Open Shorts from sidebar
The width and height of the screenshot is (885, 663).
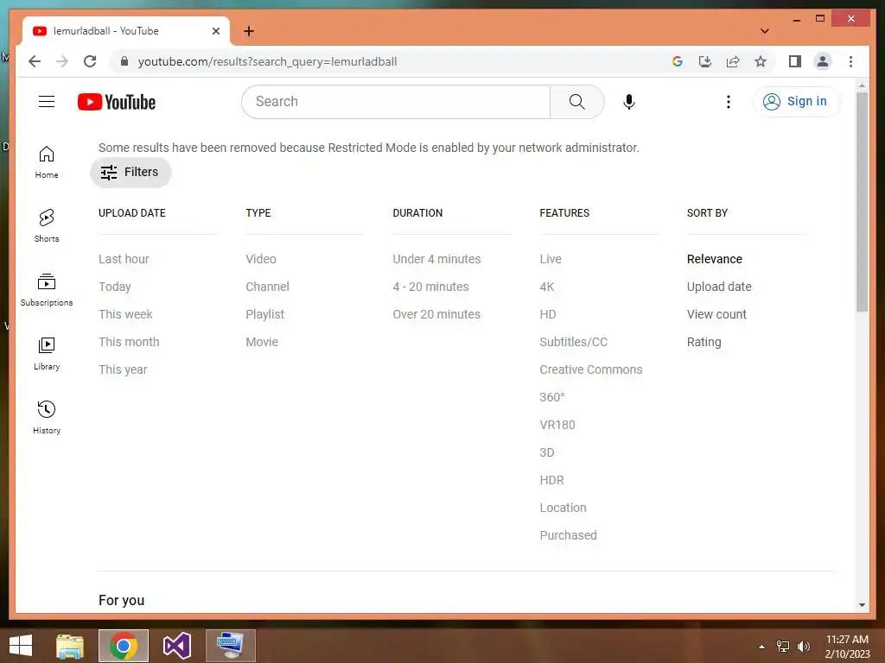(x=47, y=226)
